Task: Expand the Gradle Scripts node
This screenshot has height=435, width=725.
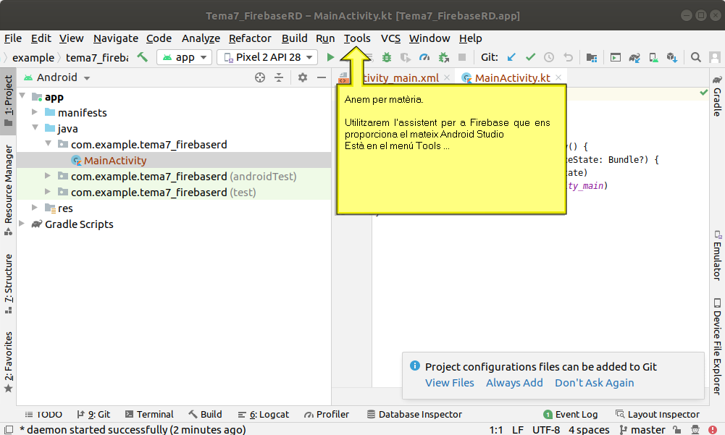Action: [x=22, y=223]
